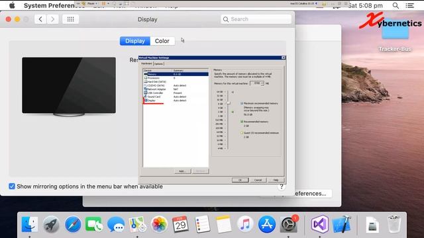Open Spotlight search in menu bar

click(396, 5)
